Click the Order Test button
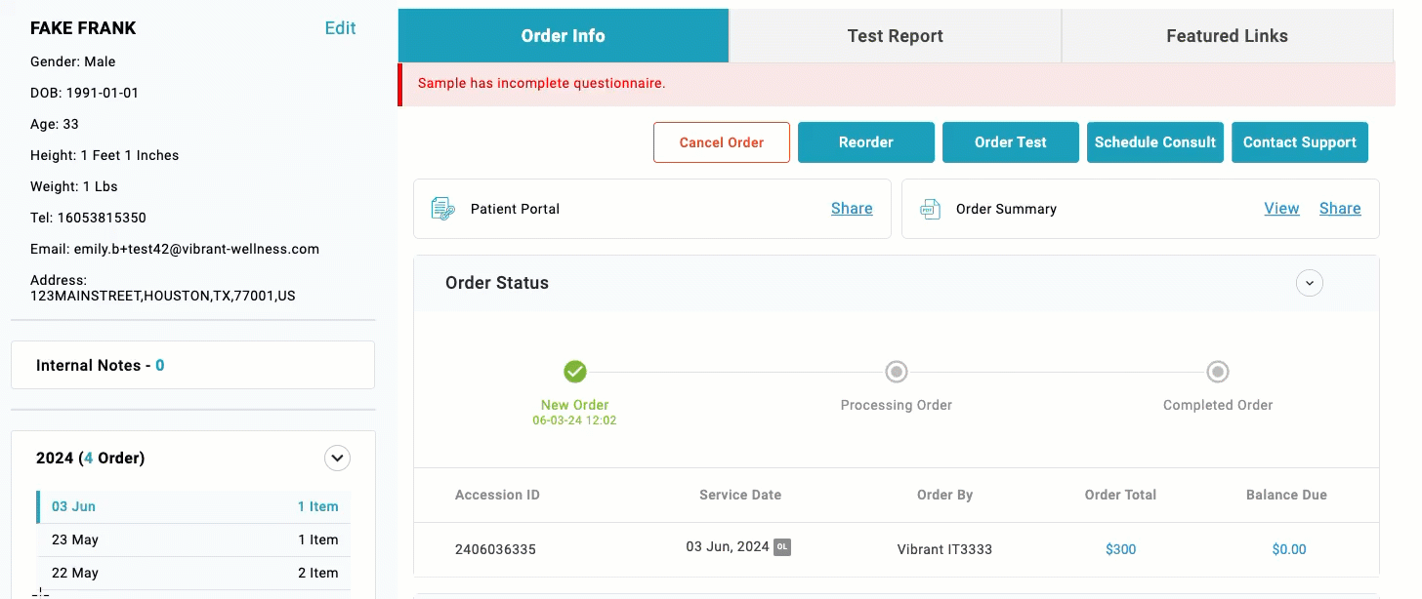This screenshot has width=1422, height=599. [1010, 142]
